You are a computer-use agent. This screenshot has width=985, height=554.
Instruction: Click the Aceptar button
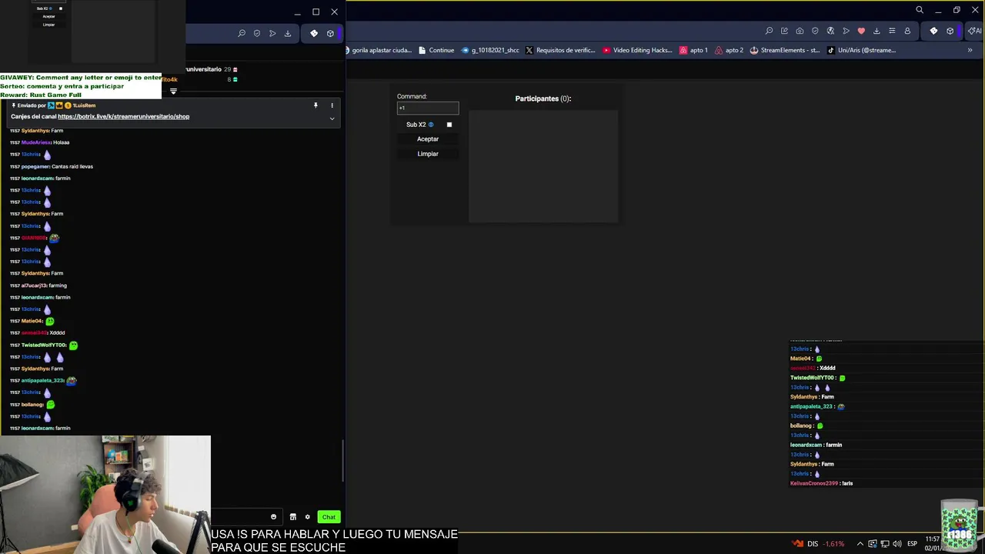point(428,139)
